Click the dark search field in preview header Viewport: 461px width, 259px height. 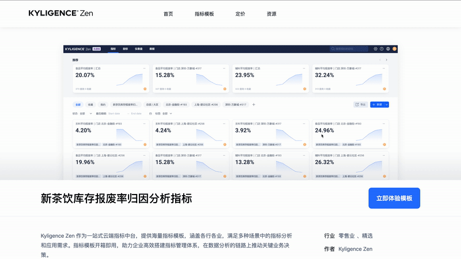tap(349, 49)
